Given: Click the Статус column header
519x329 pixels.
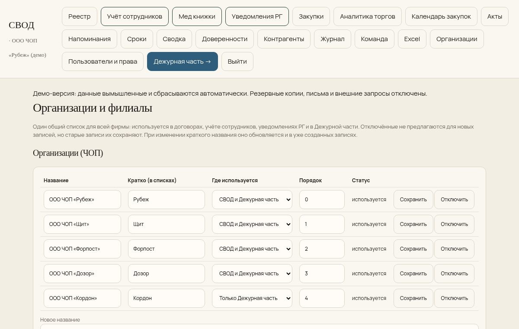Looking at the screenshot, I should pos(361,181).
